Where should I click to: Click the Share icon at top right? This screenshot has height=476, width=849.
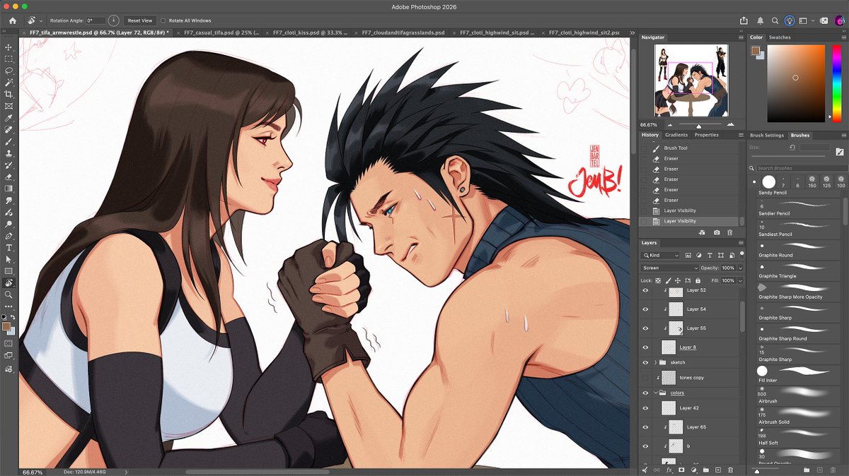pyautogui.click(x=744, y=20)
